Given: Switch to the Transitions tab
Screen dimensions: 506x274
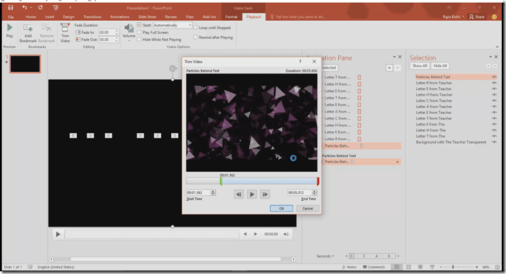Looking at the screenshot, I should point(92,17).
